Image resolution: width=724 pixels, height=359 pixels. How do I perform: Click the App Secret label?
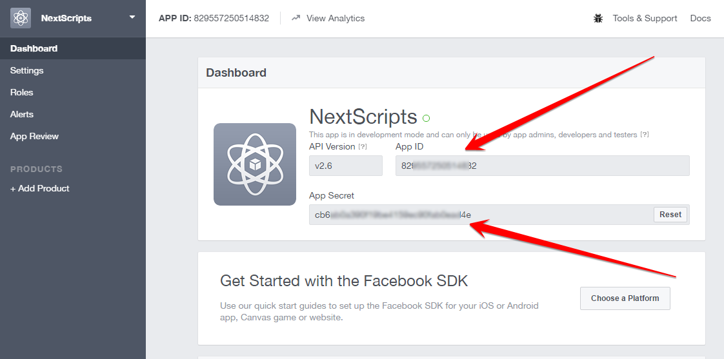point(332,196)
